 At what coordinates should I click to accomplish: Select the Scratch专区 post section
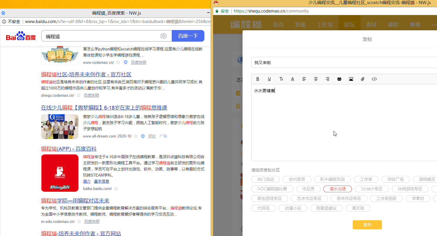372,189
